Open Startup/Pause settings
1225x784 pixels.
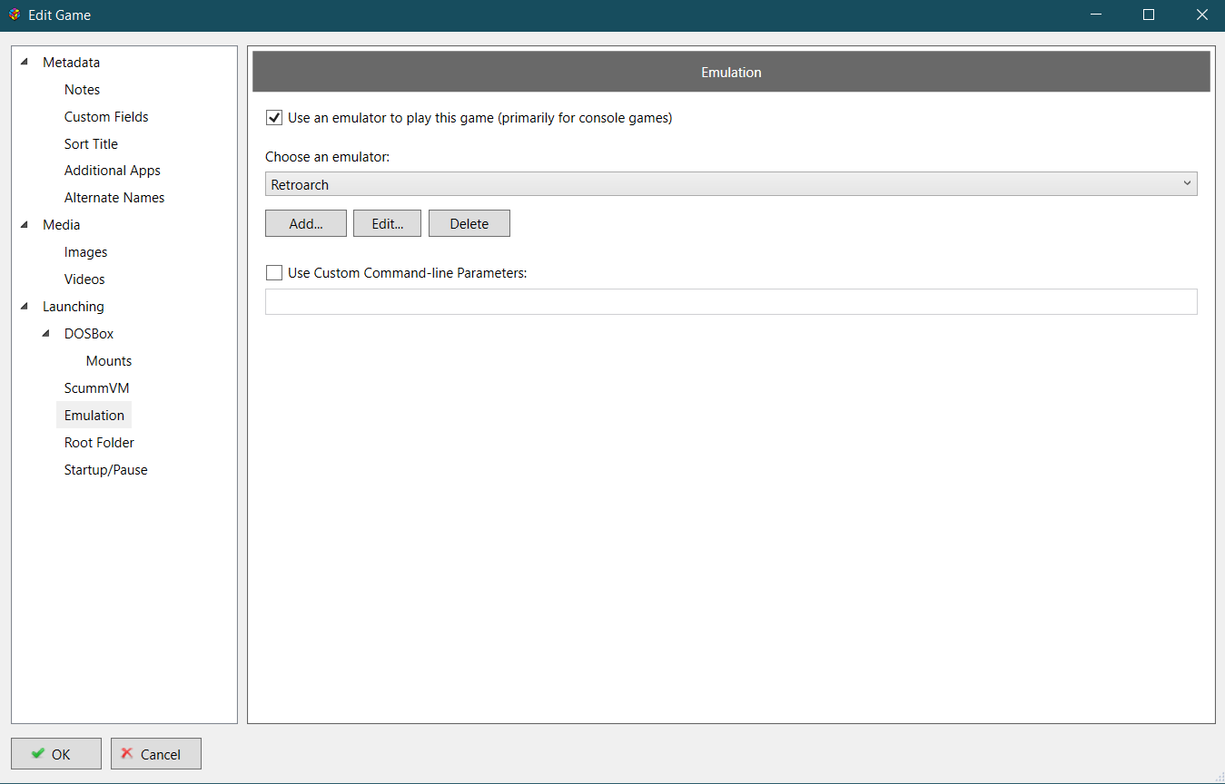pyautogui.click(x=105, y=470)
